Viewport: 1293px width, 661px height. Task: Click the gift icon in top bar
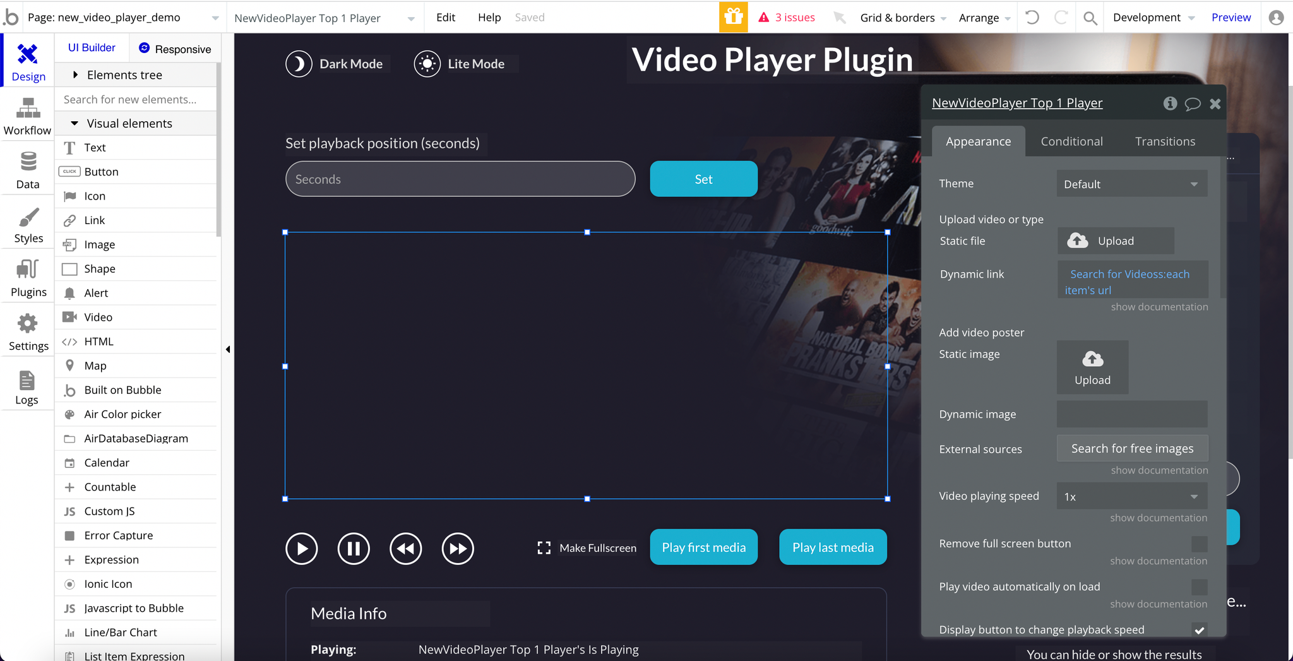[734, 17]
